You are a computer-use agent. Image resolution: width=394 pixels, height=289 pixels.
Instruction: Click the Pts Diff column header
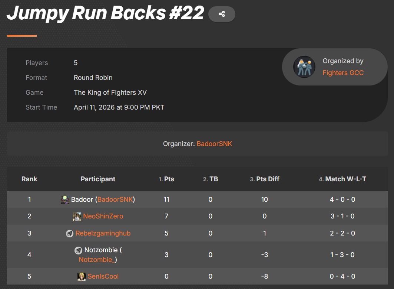268,179
